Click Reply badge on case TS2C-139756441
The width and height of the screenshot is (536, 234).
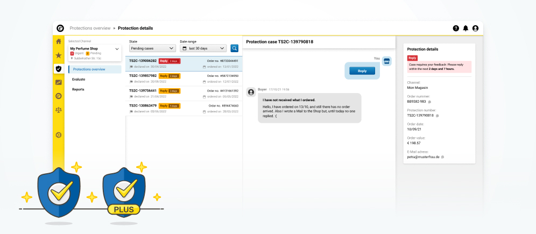pyautogui.click(x=170, y=91)
